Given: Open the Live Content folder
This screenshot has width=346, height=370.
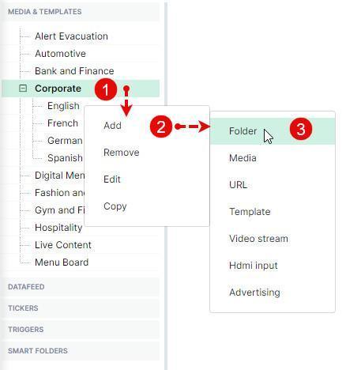Looking at the screenshot, I should [x=63, y=245].
